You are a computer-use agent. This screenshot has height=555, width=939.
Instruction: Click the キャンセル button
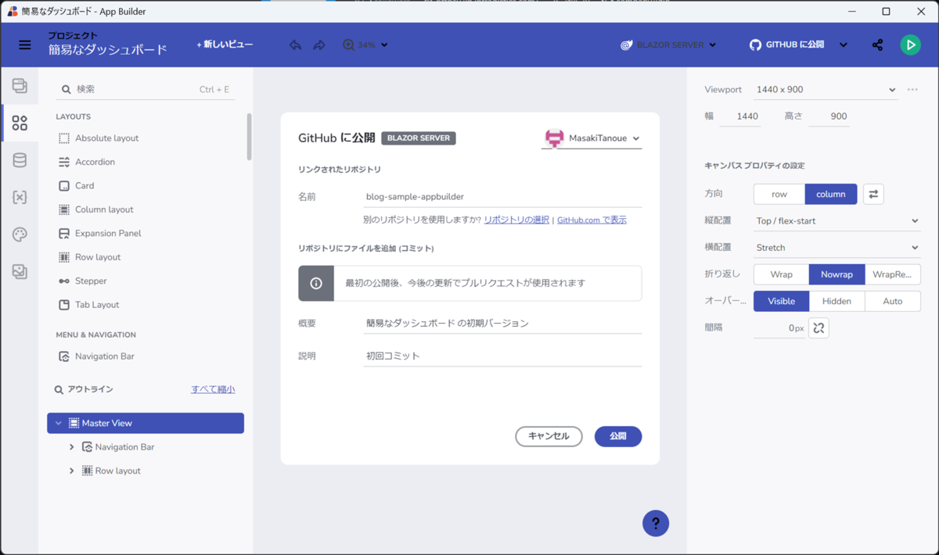(x=549, y=436)
